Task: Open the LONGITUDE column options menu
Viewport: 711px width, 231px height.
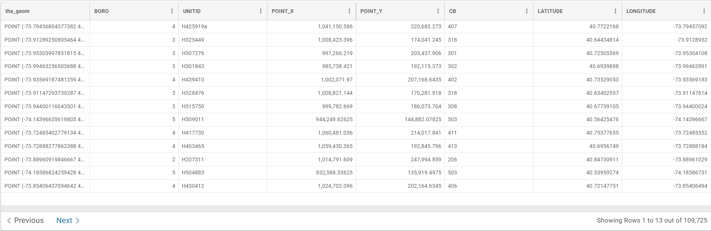Action: click(x=704, y=11)
